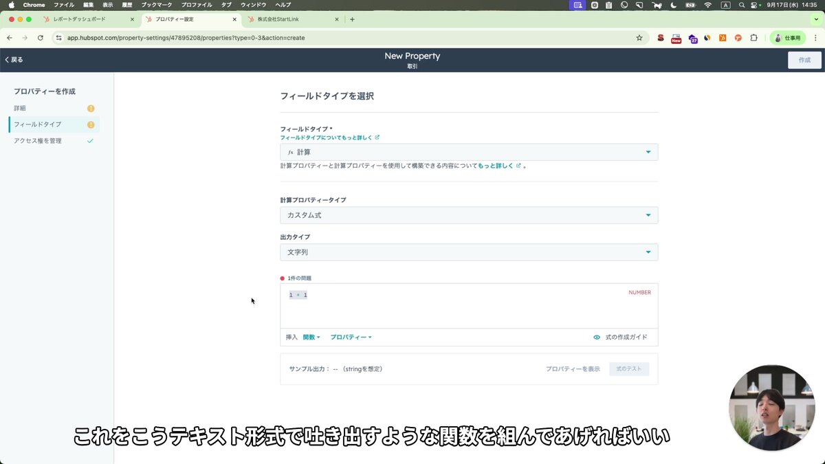
Task: Open the Function (関数) insert dropdown
Action: tap(308, 337)
